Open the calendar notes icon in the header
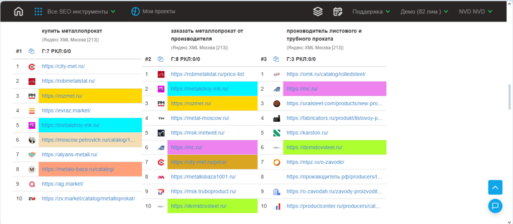This screenshot has height=224, width=513. coord(338,12)
